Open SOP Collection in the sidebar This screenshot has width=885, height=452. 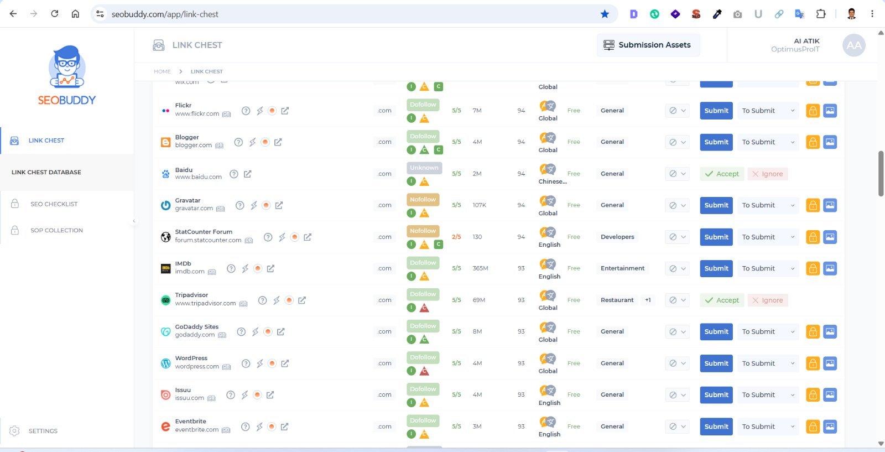[x=56, y=230]
